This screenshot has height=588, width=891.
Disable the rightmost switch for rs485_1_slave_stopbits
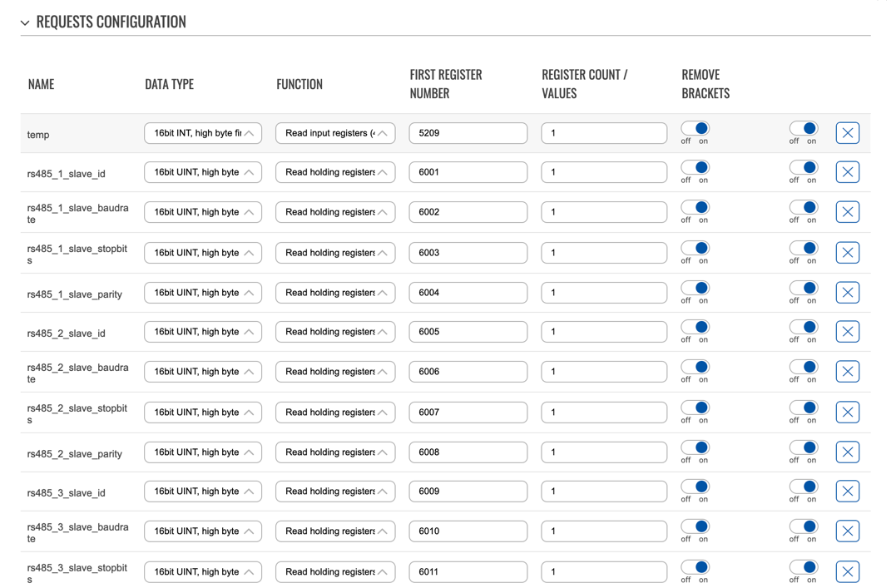(803, 248)
